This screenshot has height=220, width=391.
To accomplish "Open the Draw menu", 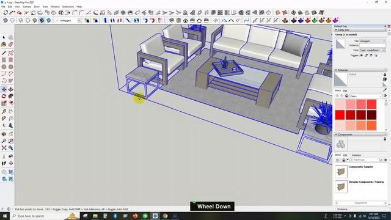I will 37,7.
